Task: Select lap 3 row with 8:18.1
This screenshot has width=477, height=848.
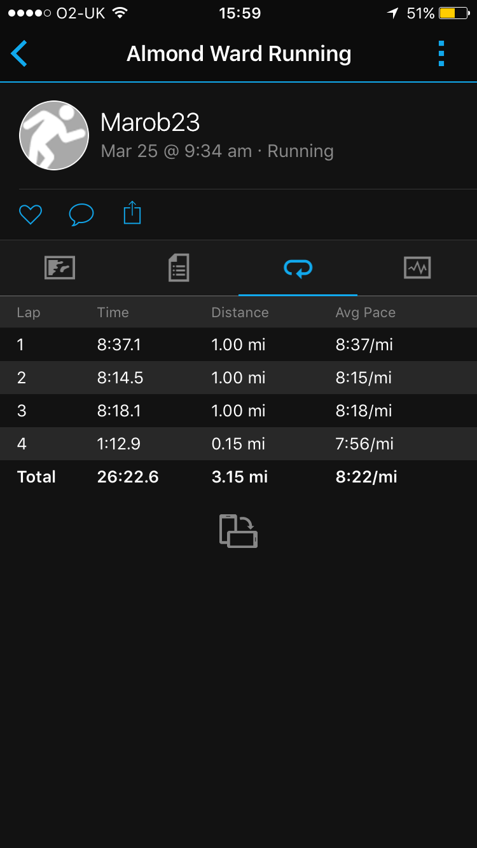Action: click(238, 411)
